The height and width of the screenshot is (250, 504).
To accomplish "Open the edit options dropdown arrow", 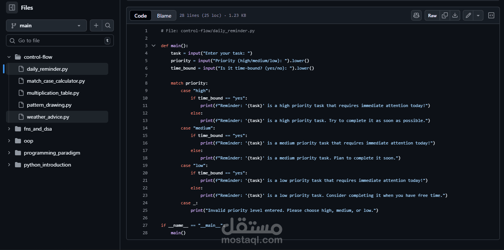I will click(478, 15).
